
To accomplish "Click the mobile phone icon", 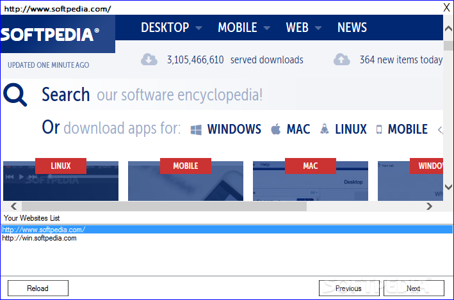I will 379,129.
